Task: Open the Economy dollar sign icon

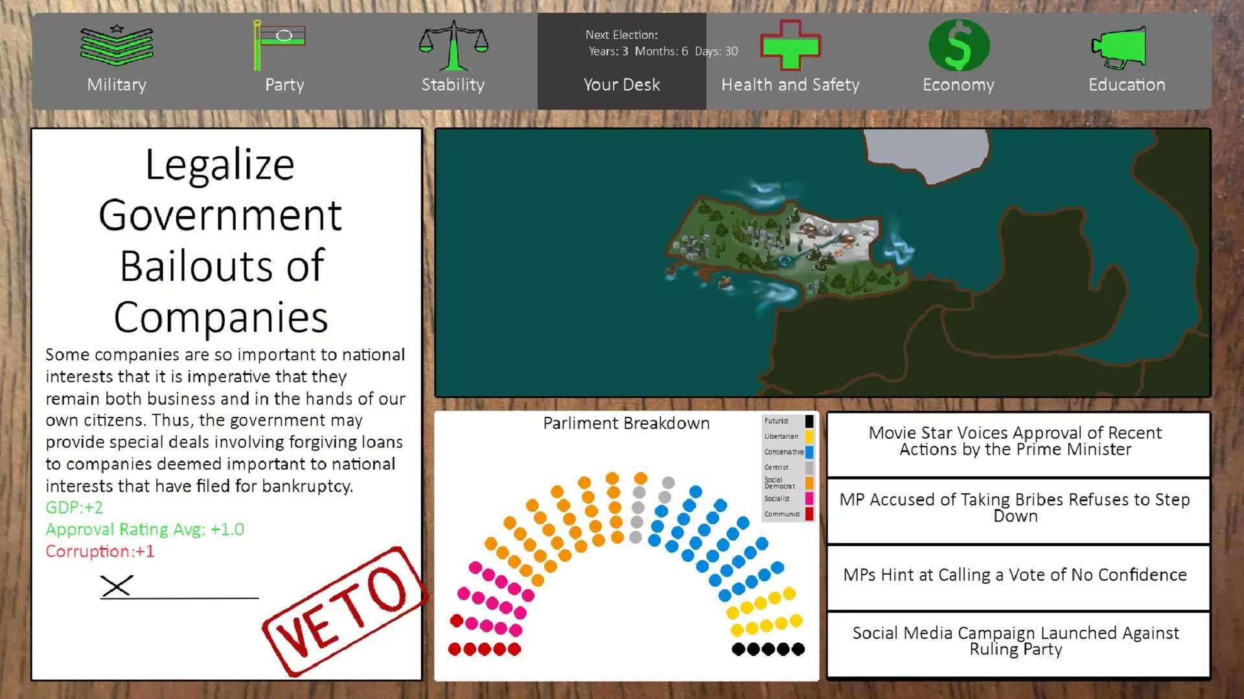Action: coord(958,45)
